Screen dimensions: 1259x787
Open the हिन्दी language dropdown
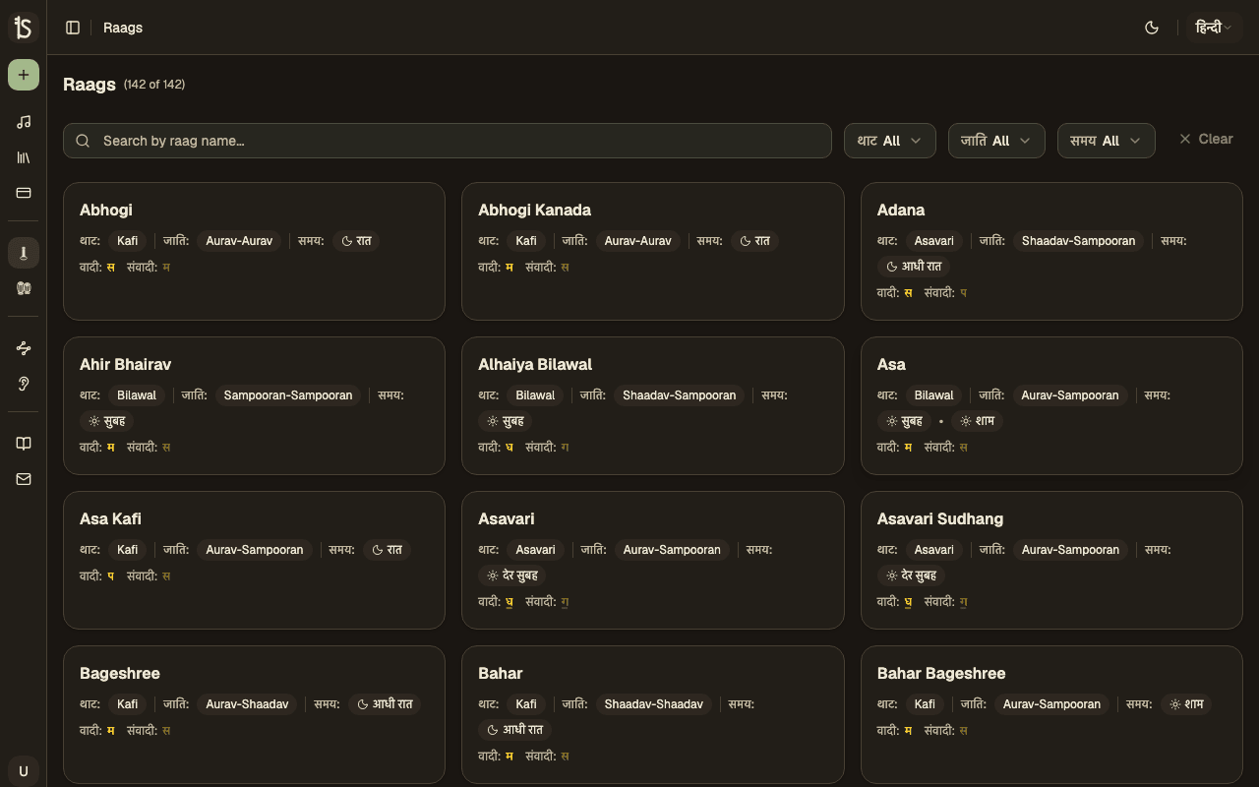[1214, 28]
